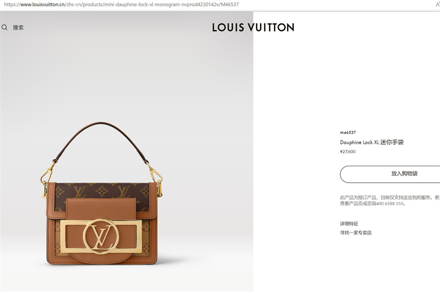Viewport: 440px width, 292px height.
Task: Focus the browser address bar URL
Action: [121, 5]
